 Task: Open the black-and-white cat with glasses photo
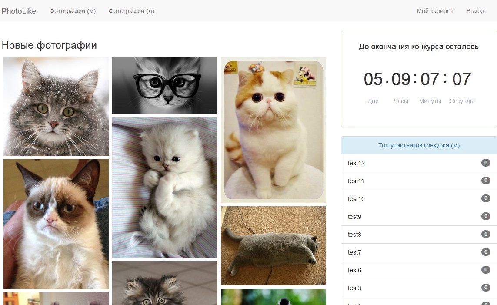[165, 86]
